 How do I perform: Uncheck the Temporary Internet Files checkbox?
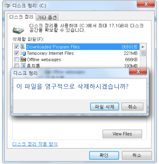pyautogui.click(x=17, y=53)
